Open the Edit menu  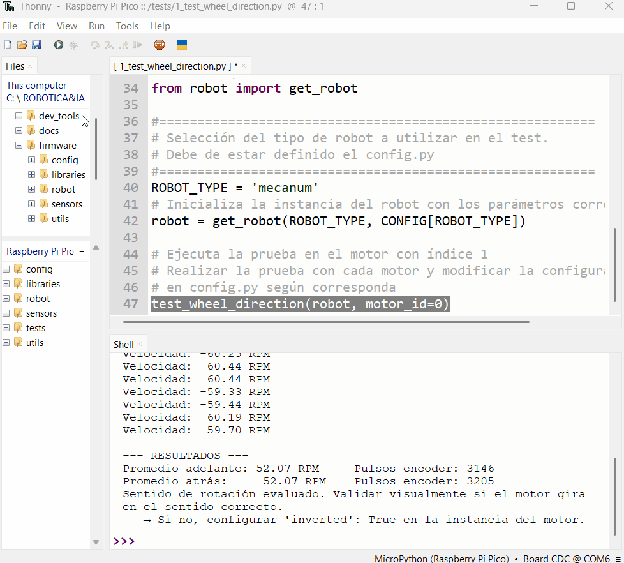[37, 26]
